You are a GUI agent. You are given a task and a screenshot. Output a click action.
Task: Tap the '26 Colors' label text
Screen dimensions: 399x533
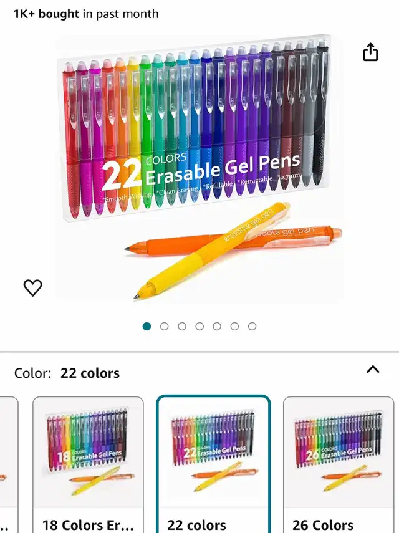point(323,525)
